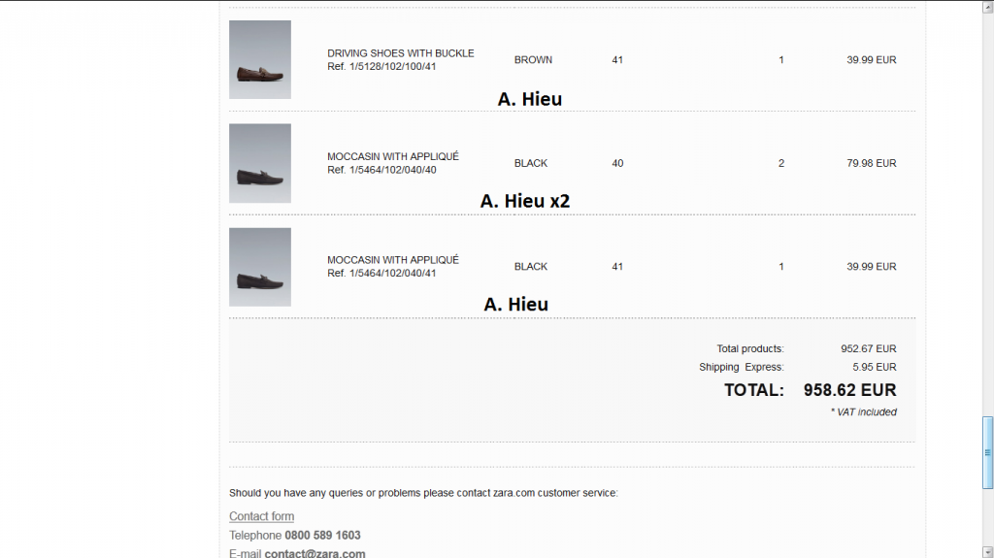Screen dimensions: 994x558
Task: Open the Contact form link
Action: pyautogui.click(x=261, y=516)
